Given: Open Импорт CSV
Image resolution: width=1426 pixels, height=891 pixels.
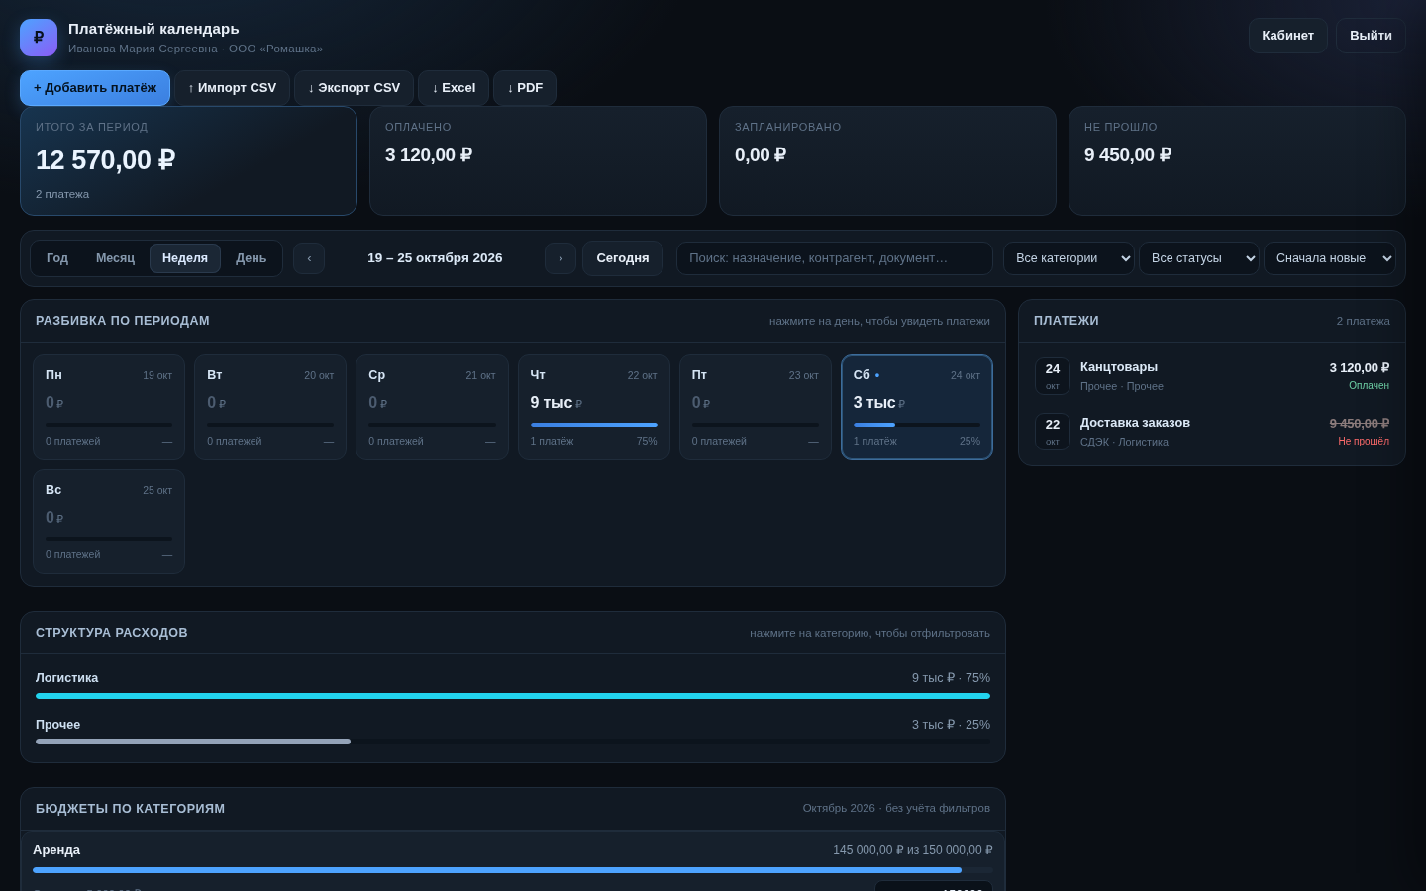Looking at the screenshot, I should pyautogui.click(x=233, y=88).
